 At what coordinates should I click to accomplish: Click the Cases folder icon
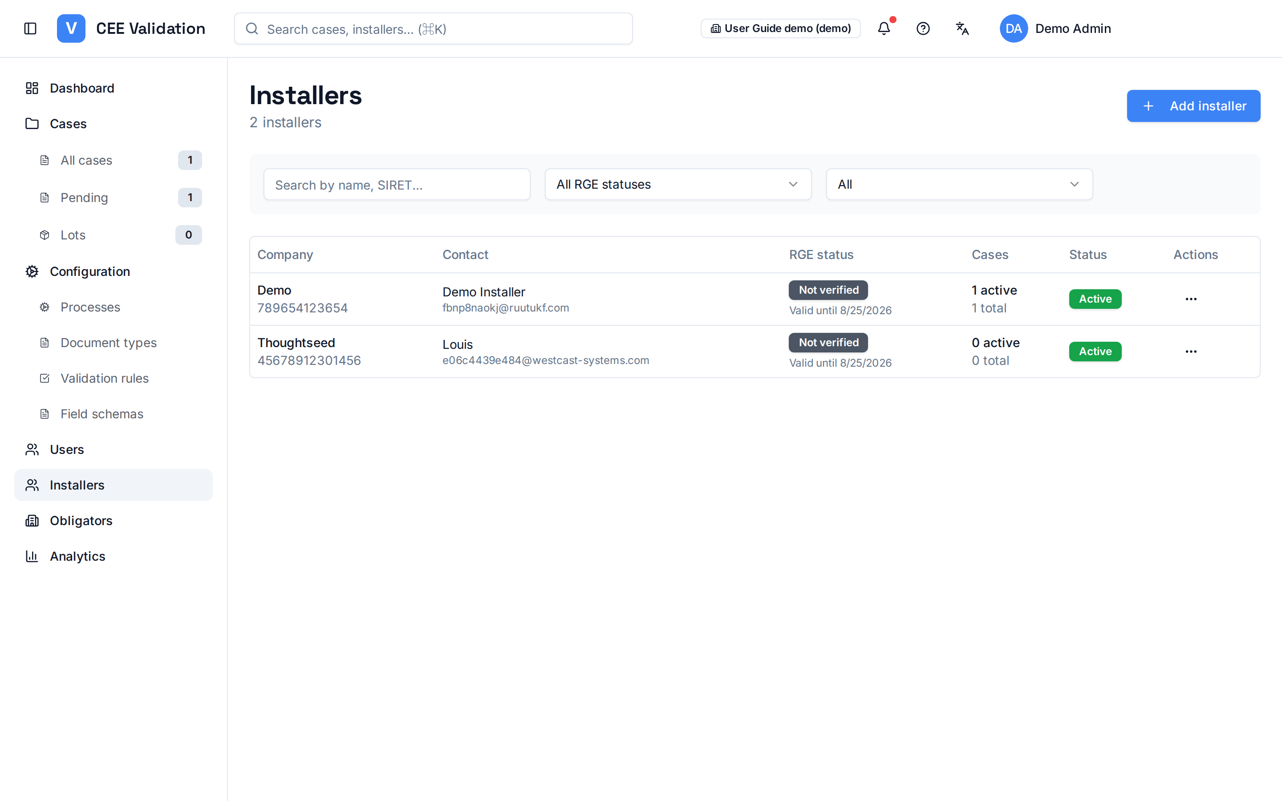tap(32, 123)
